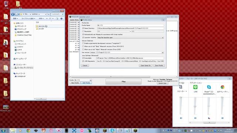Open the Explorer view options dropdown

(x=53, y=18)
